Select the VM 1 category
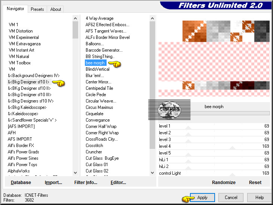273x205 pixels. (13, 25)
